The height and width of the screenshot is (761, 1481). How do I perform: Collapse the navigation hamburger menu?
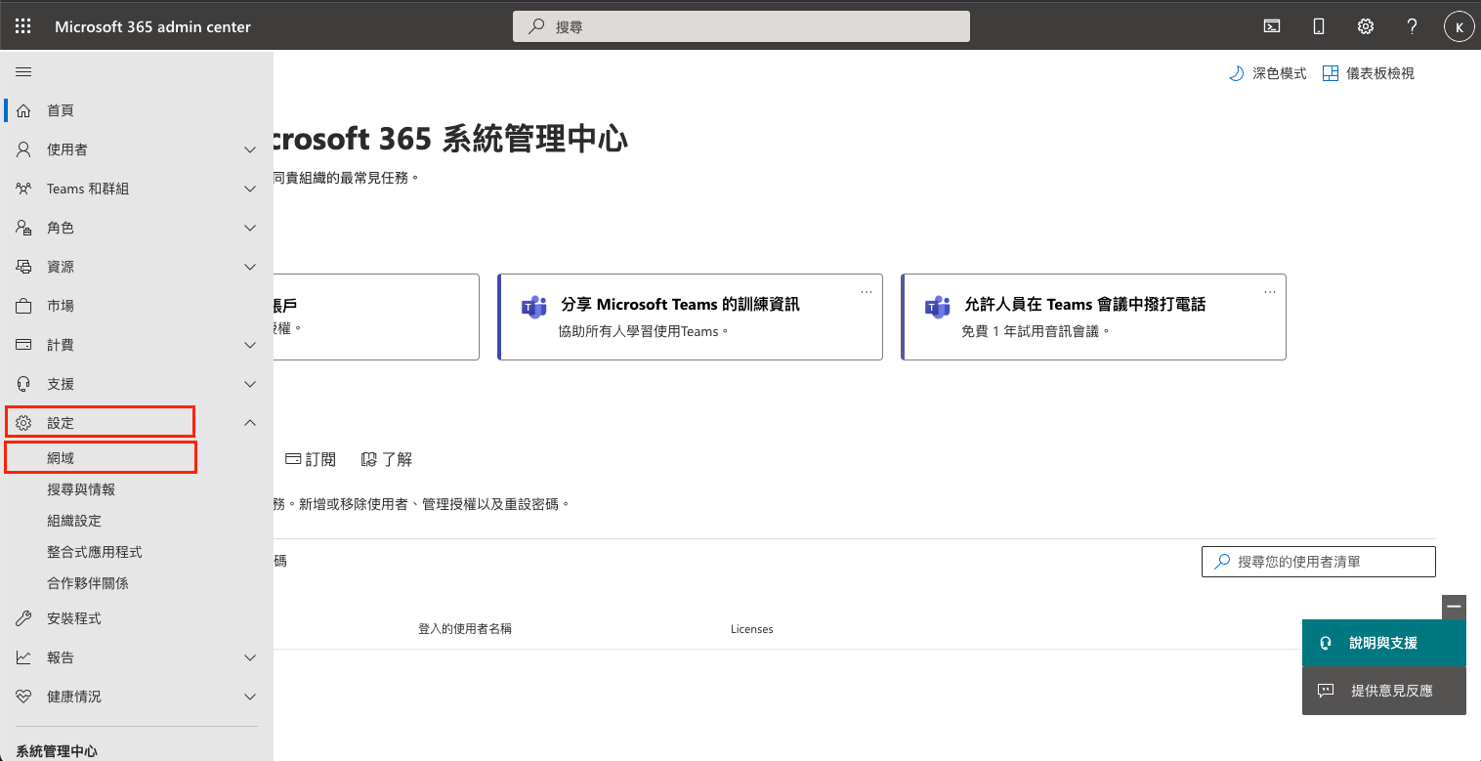[23, 72]
